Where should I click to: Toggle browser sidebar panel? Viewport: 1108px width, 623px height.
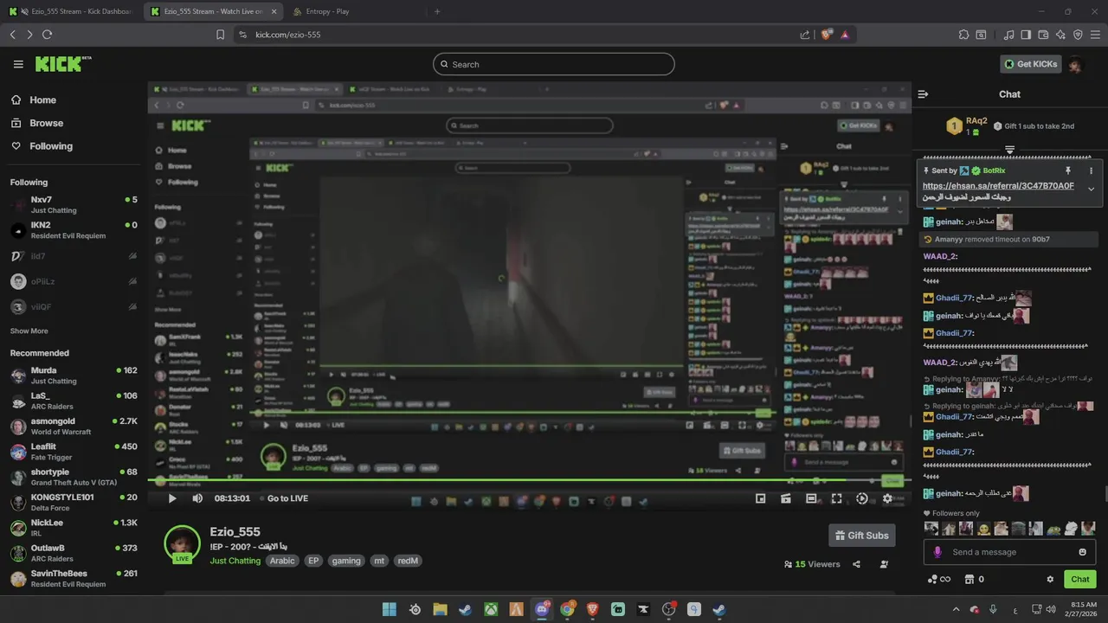(1026, 35)
